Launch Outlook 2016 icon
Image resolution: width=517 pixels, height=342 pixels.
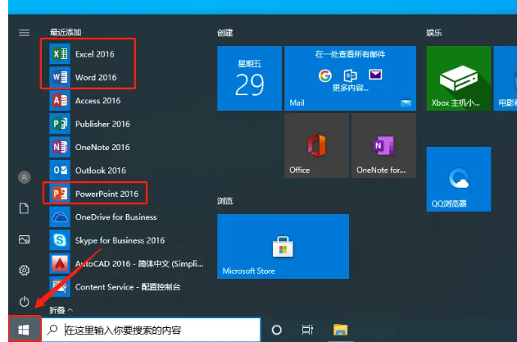(60, 171)
